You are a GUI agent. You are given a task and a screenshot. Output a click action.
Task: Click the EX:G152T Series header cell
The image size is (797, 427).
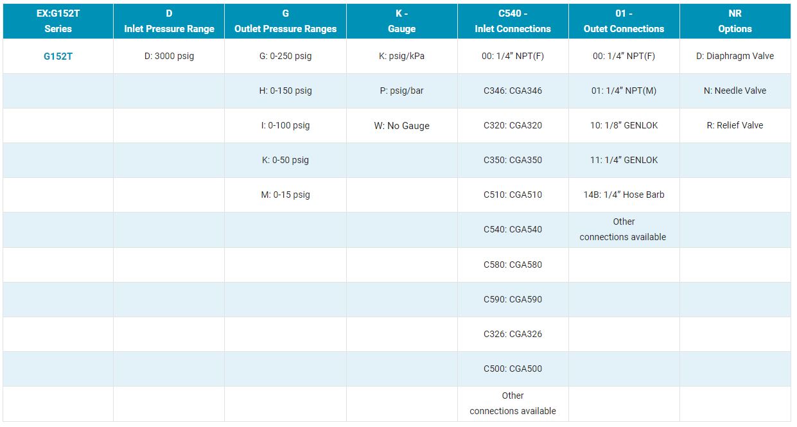pyautogui.click(x=58, y=21)
